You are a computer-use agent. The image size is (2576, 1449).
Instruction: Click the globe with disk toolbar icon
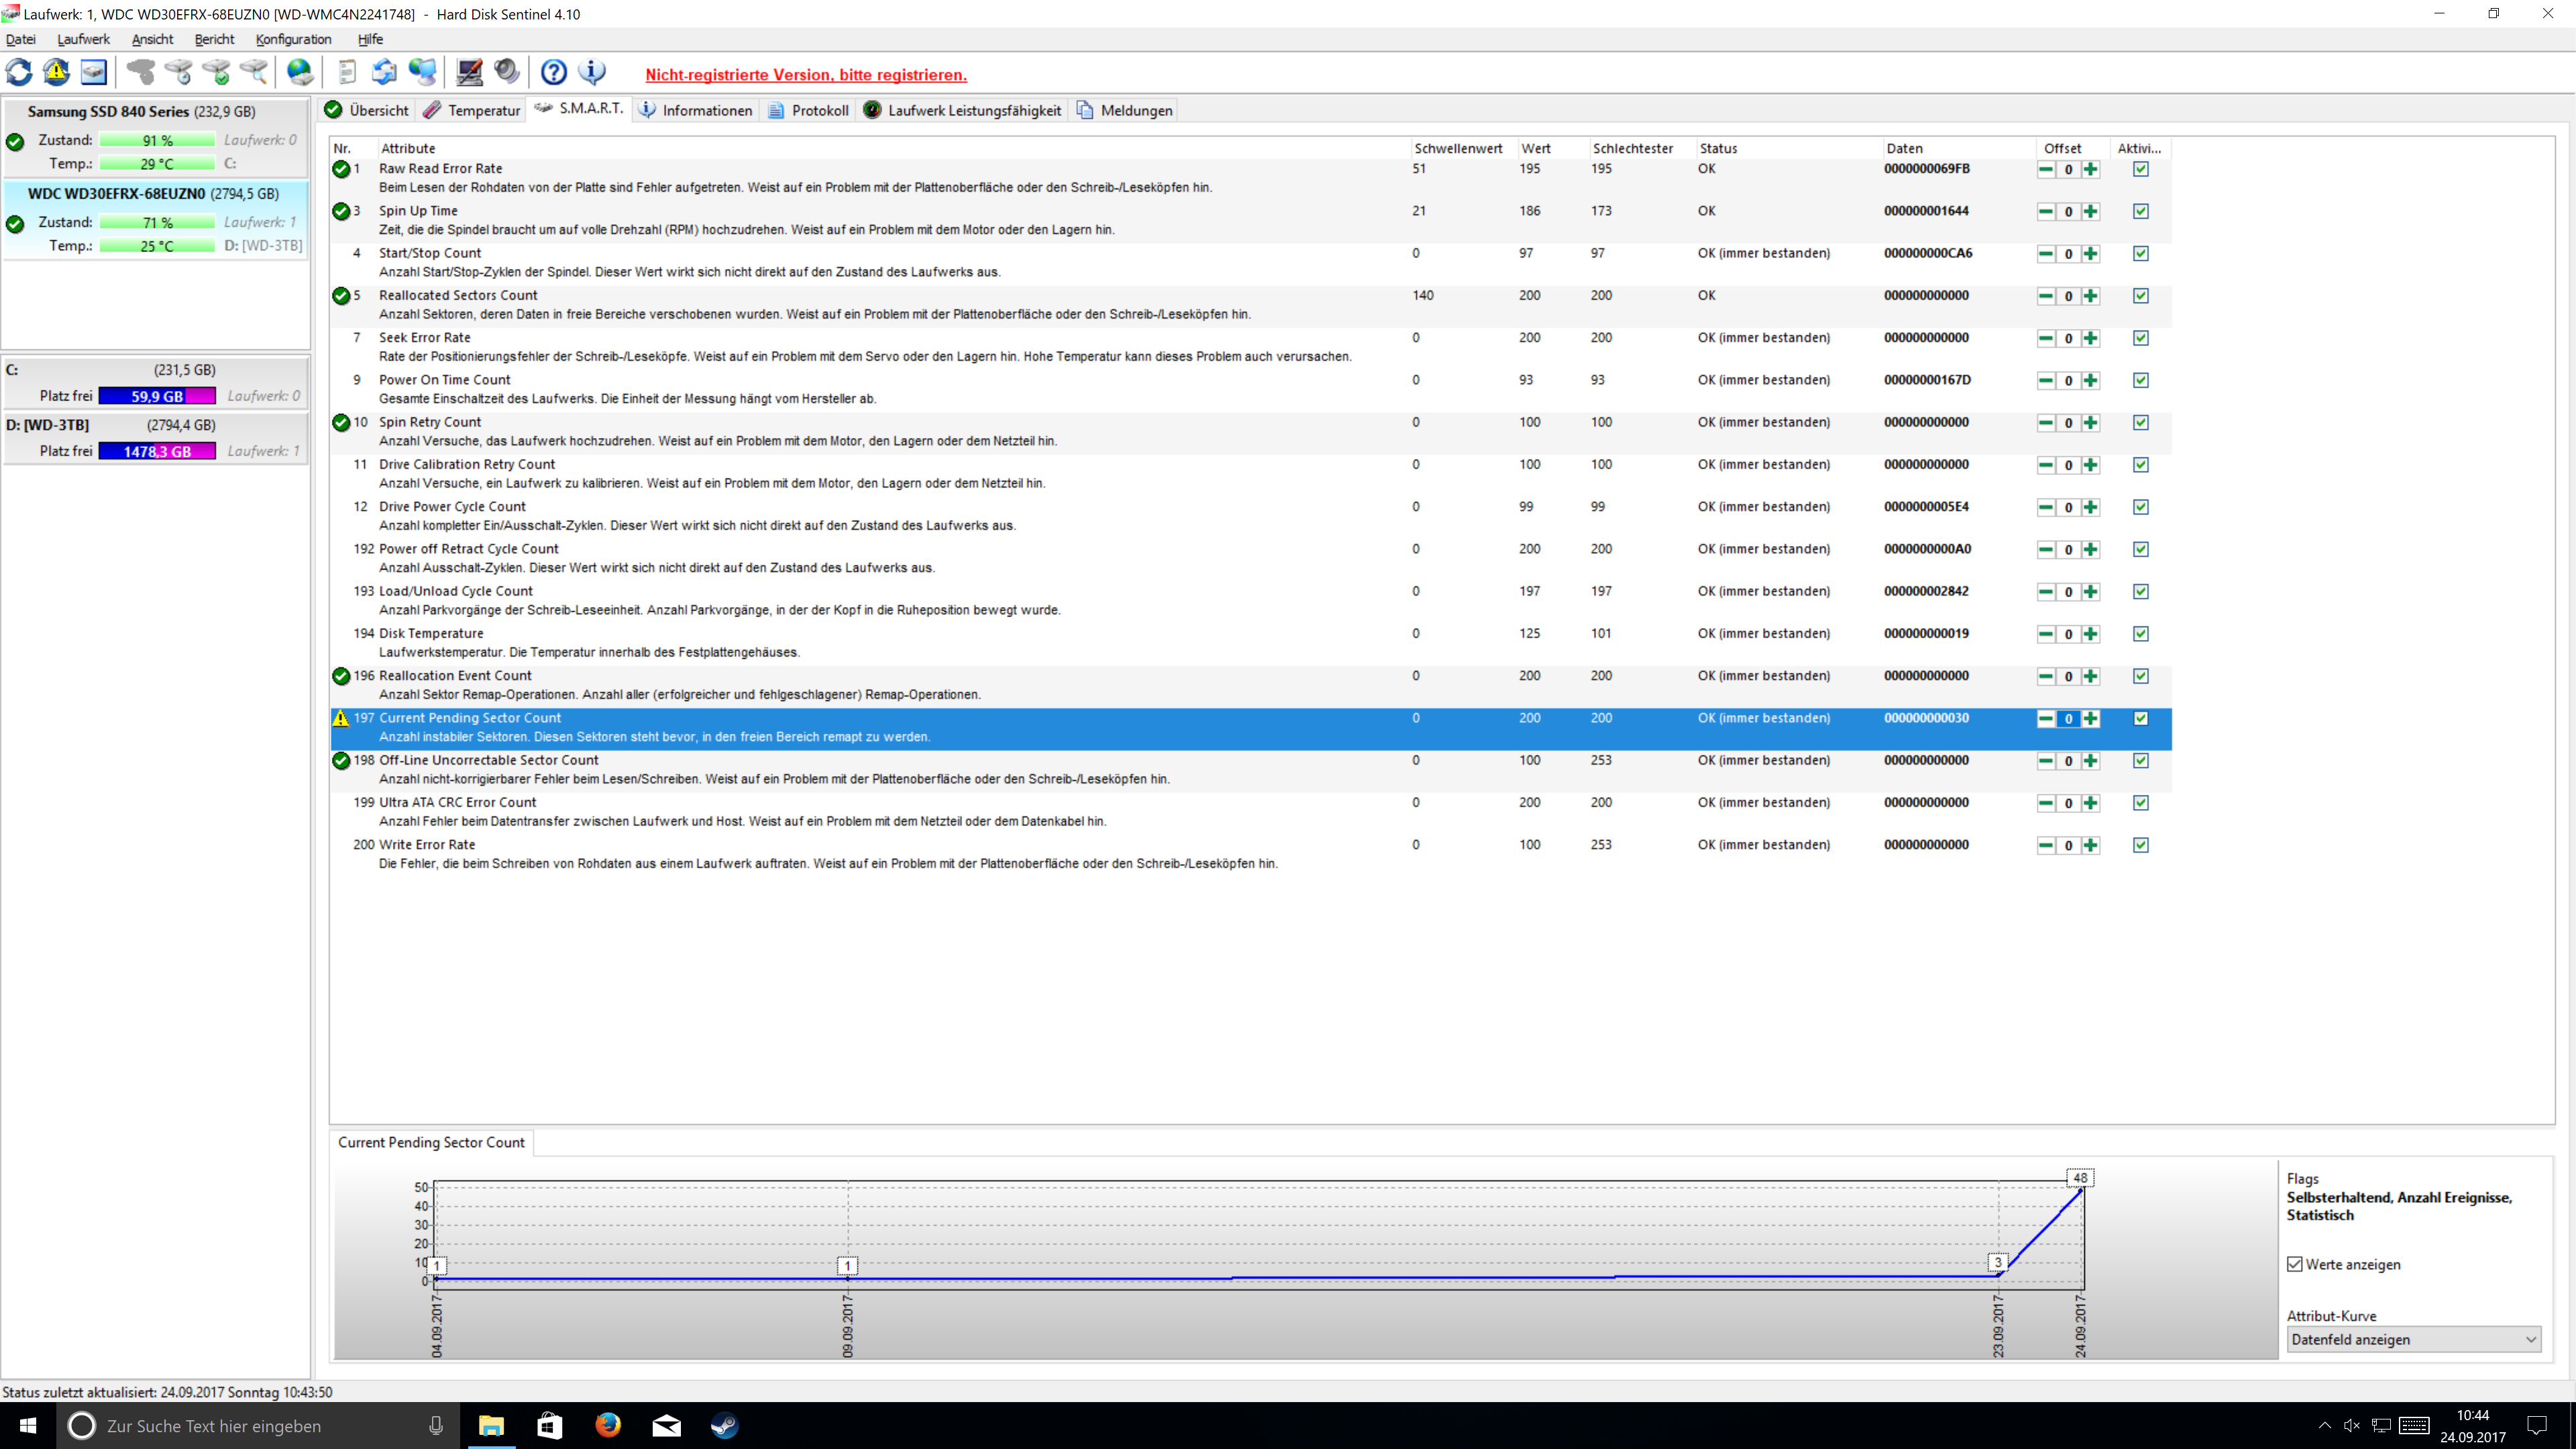point(300,72)
